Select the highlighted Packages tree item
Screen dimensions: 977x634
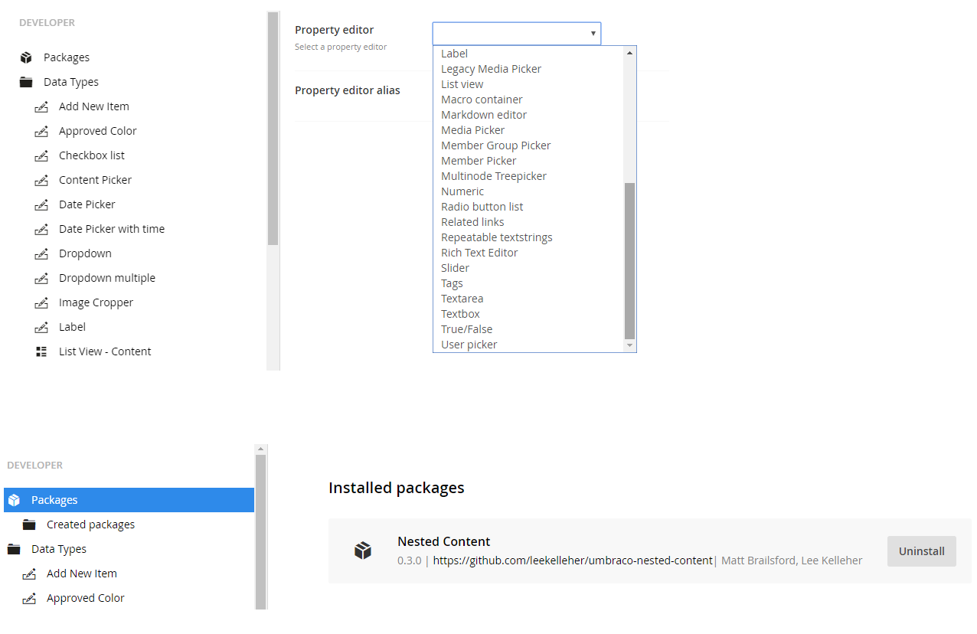129,500
